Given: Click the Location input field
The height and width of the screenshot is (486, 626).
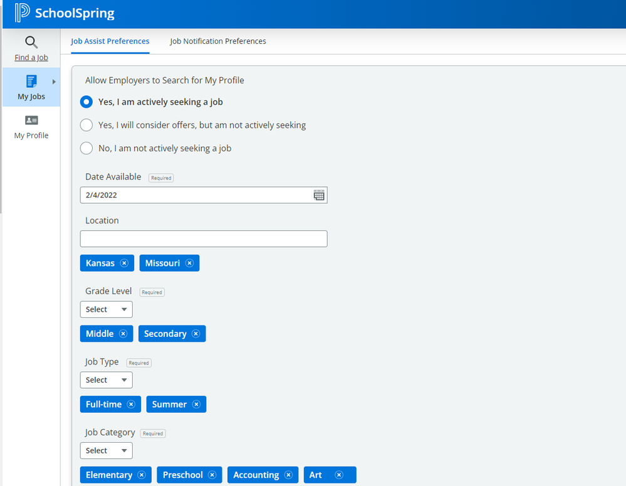Looking at the screenshot, I should [204, 239].
